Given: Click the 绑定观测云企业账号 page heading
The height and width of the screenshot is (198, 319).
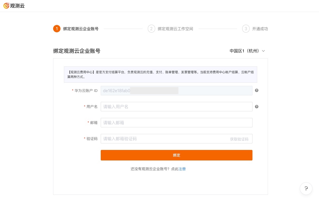Looking at the screenshot, I should [x=77, y=51].
